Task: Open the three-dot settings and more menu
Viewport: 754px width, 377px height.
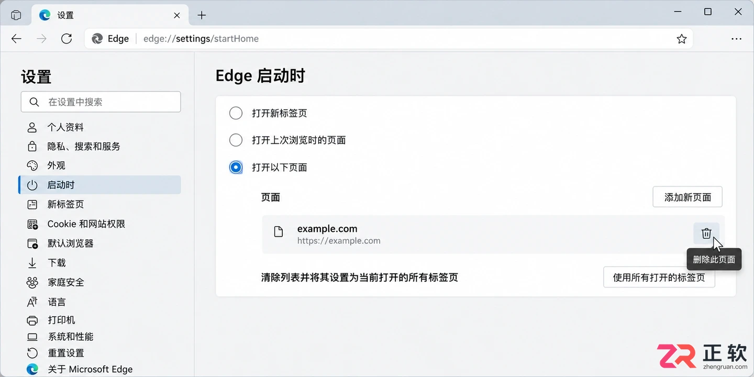Action: click(736, 39)
